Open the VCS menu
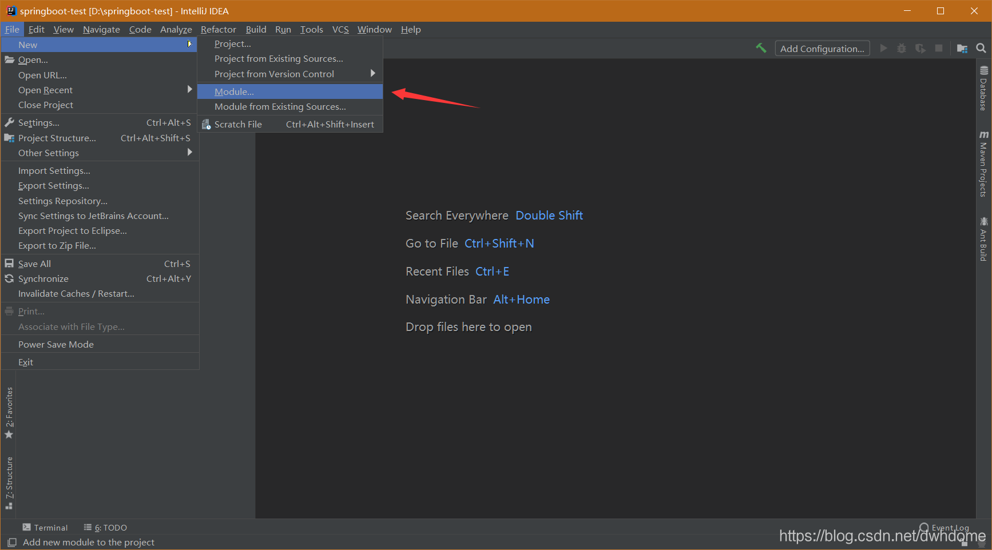 tap(340, 29)
